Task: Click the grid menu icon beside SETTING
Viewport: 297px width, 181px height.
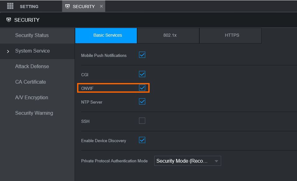Action: point(10,6)
